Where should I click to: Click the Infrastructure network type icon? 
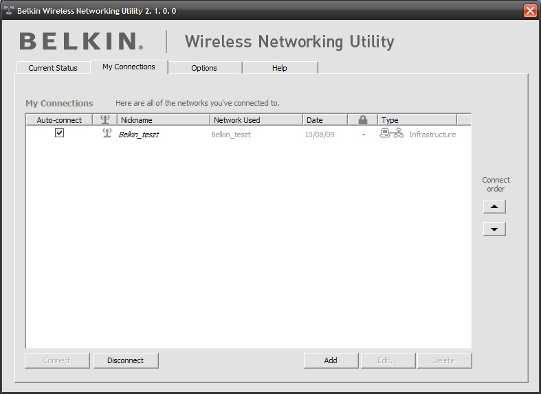(x=392, y=133)
